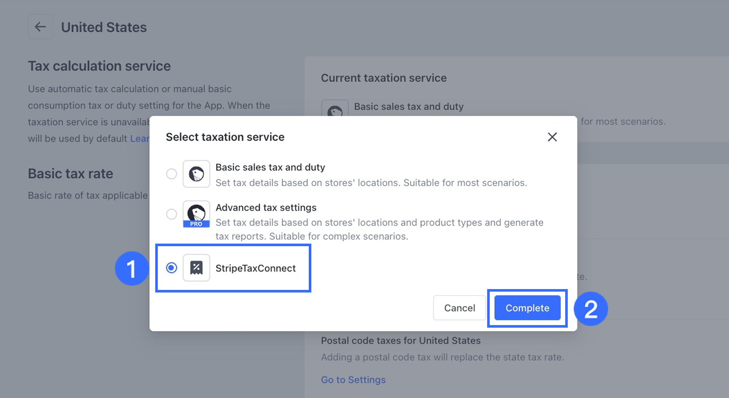Close the Select taxation service dialog
729x398 pixels.
[x=552, y=137]
